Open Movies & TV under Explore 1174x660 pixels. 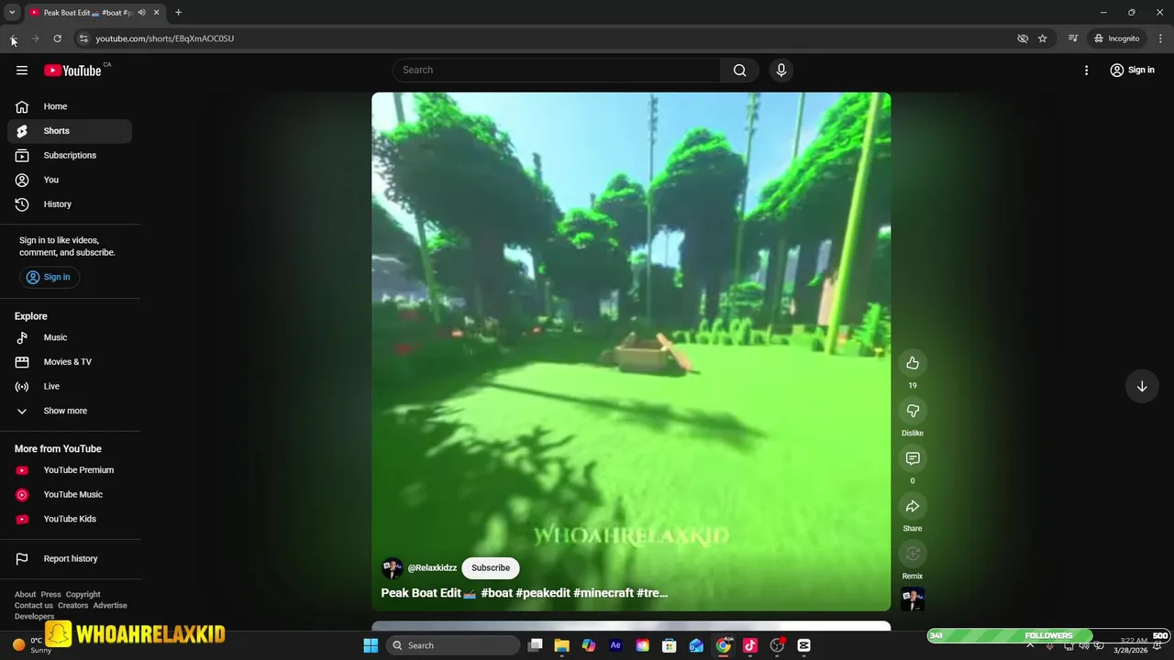pos(70,362)
